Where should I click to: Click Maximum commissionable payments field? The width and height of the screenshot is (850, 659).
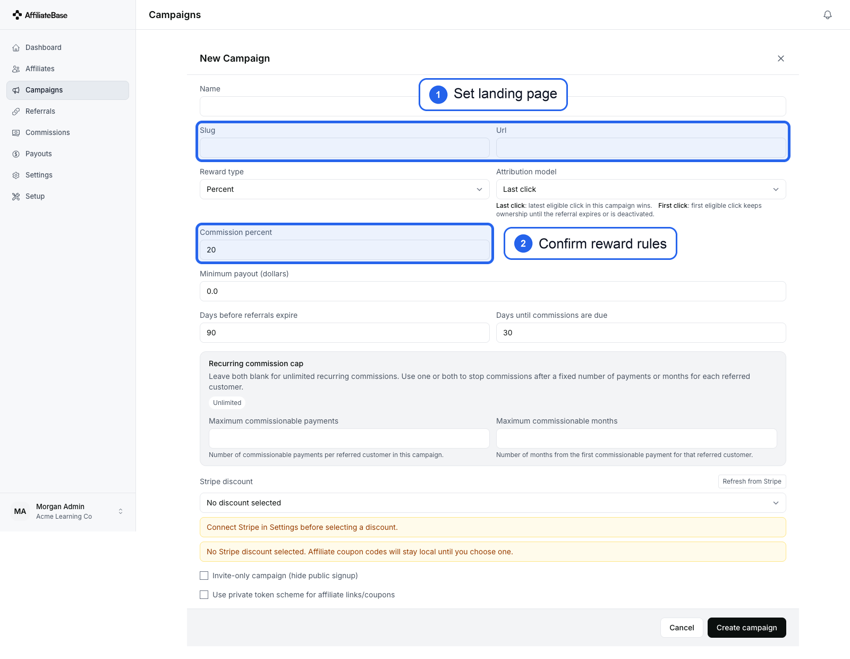[349, 438]
